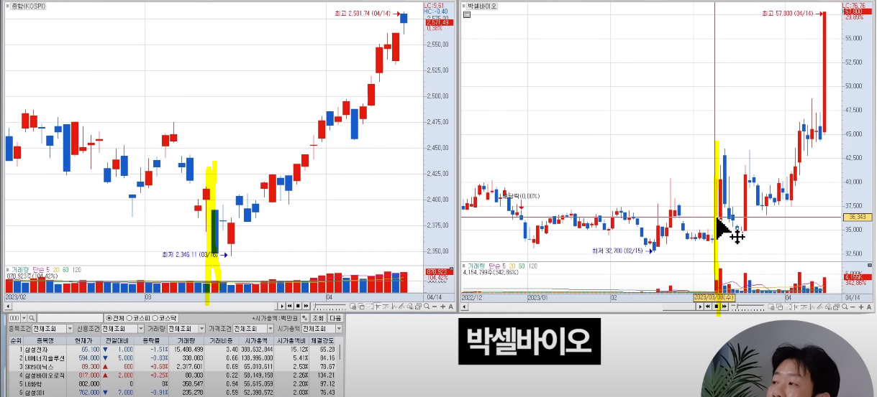
Task: Click the minus zoom icon under the 박셀바이오 chart
Action: (853, 307)
